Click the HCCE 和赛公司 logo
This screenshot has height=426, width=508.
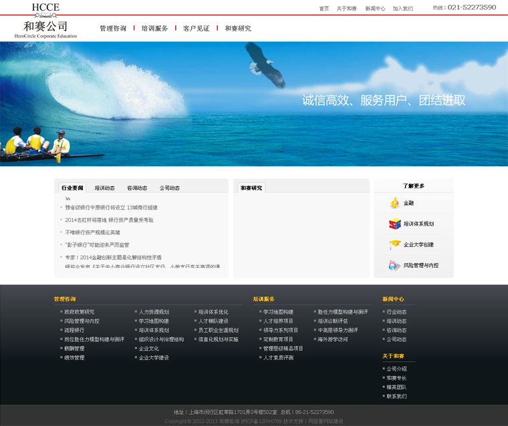tap(45, 21)
